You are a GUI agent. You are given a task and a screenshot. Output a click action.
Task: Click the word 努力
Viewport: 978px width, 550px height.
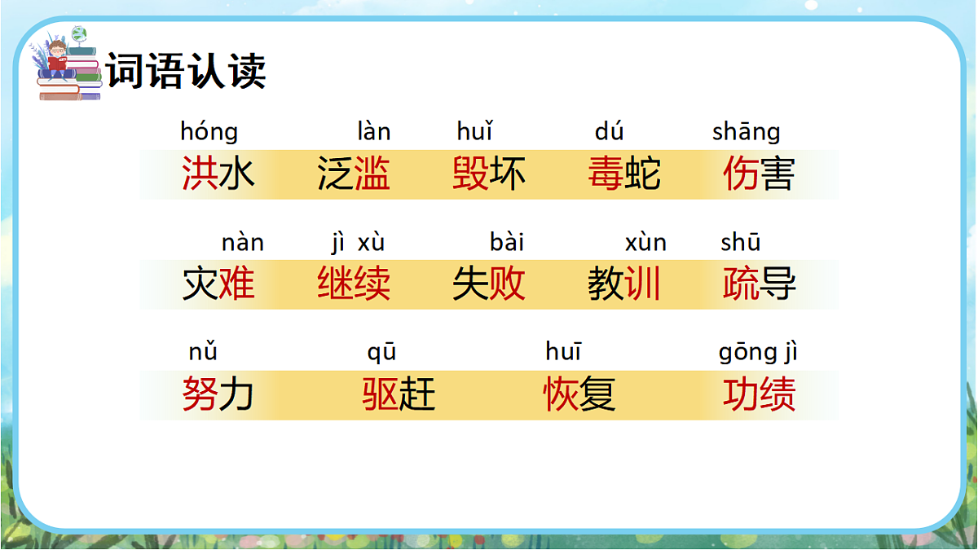[x=218, y=395]
